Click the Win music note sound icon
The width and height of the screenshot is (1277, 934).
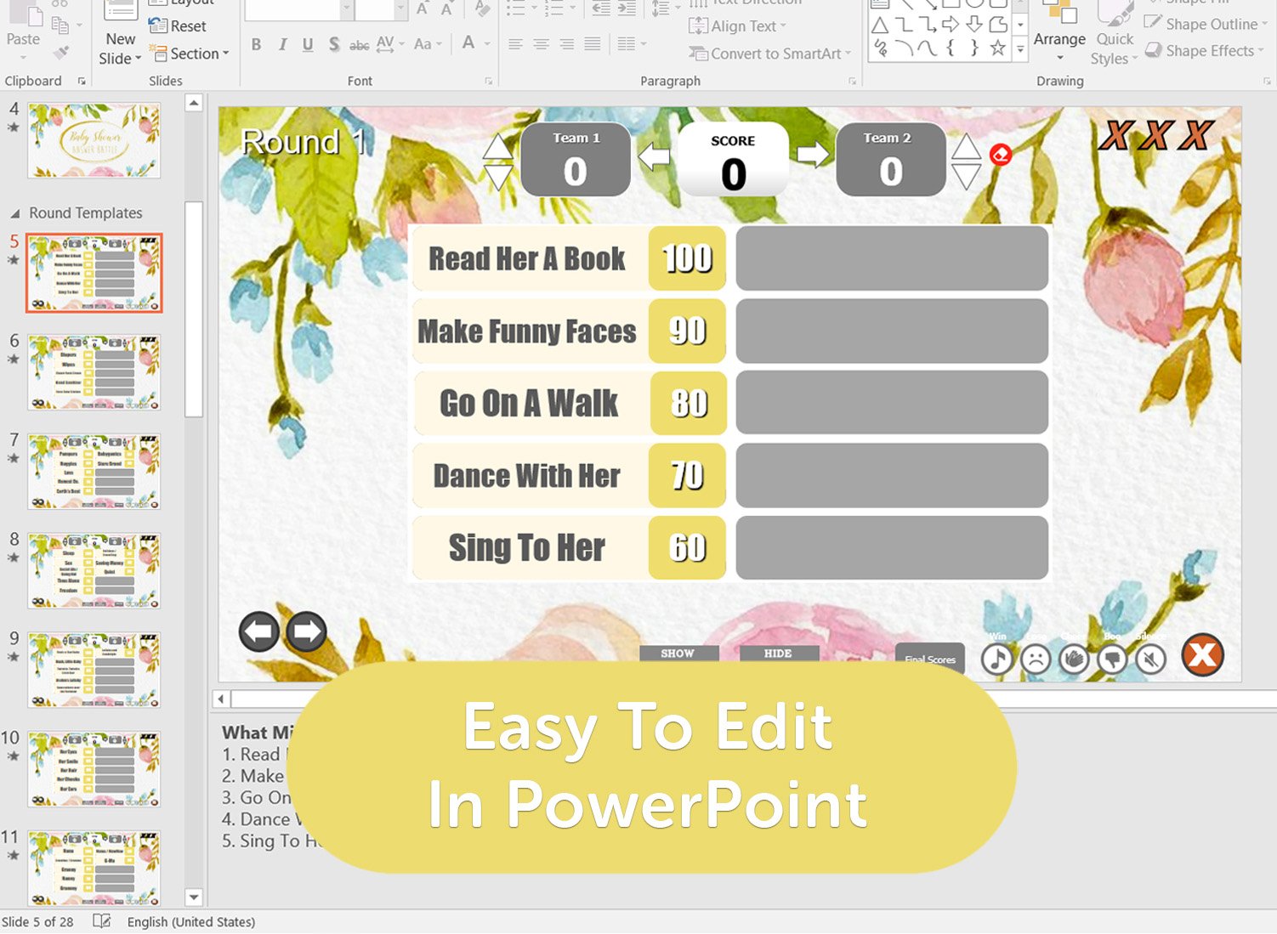coord(996,659)
